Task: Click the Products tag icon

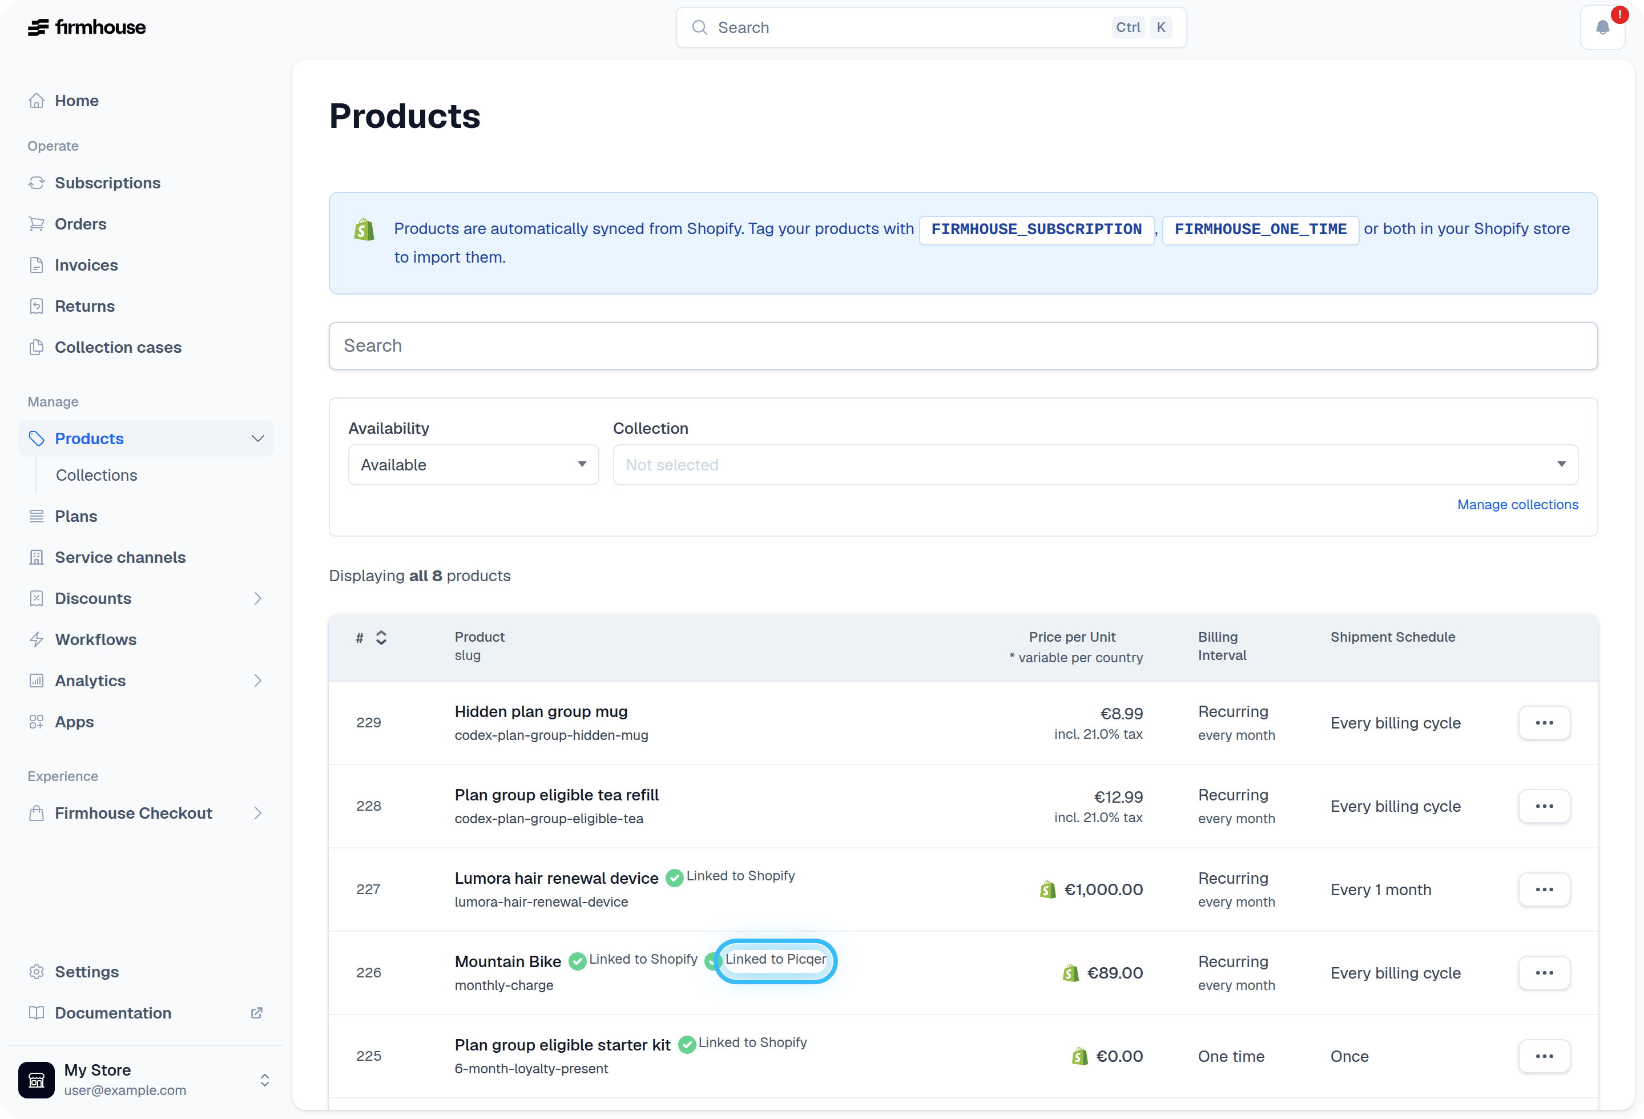Action: (37, 438)
